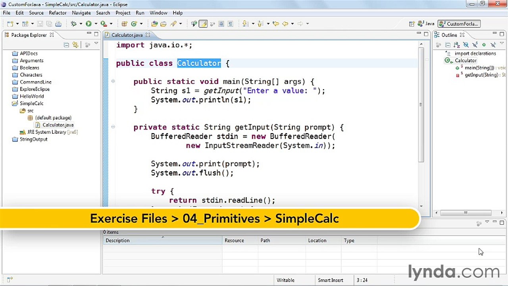
Task: Click the Open Task folder icon
Action: (x=164, y=24)
